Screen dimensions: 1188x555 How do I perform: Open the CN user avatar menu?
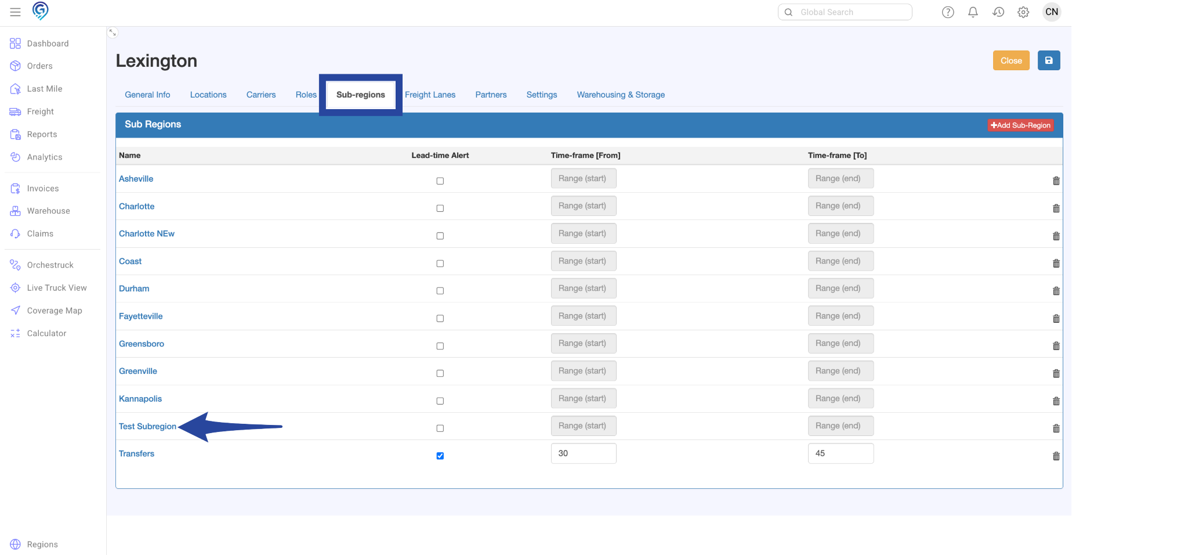(x=1051, y=12)
